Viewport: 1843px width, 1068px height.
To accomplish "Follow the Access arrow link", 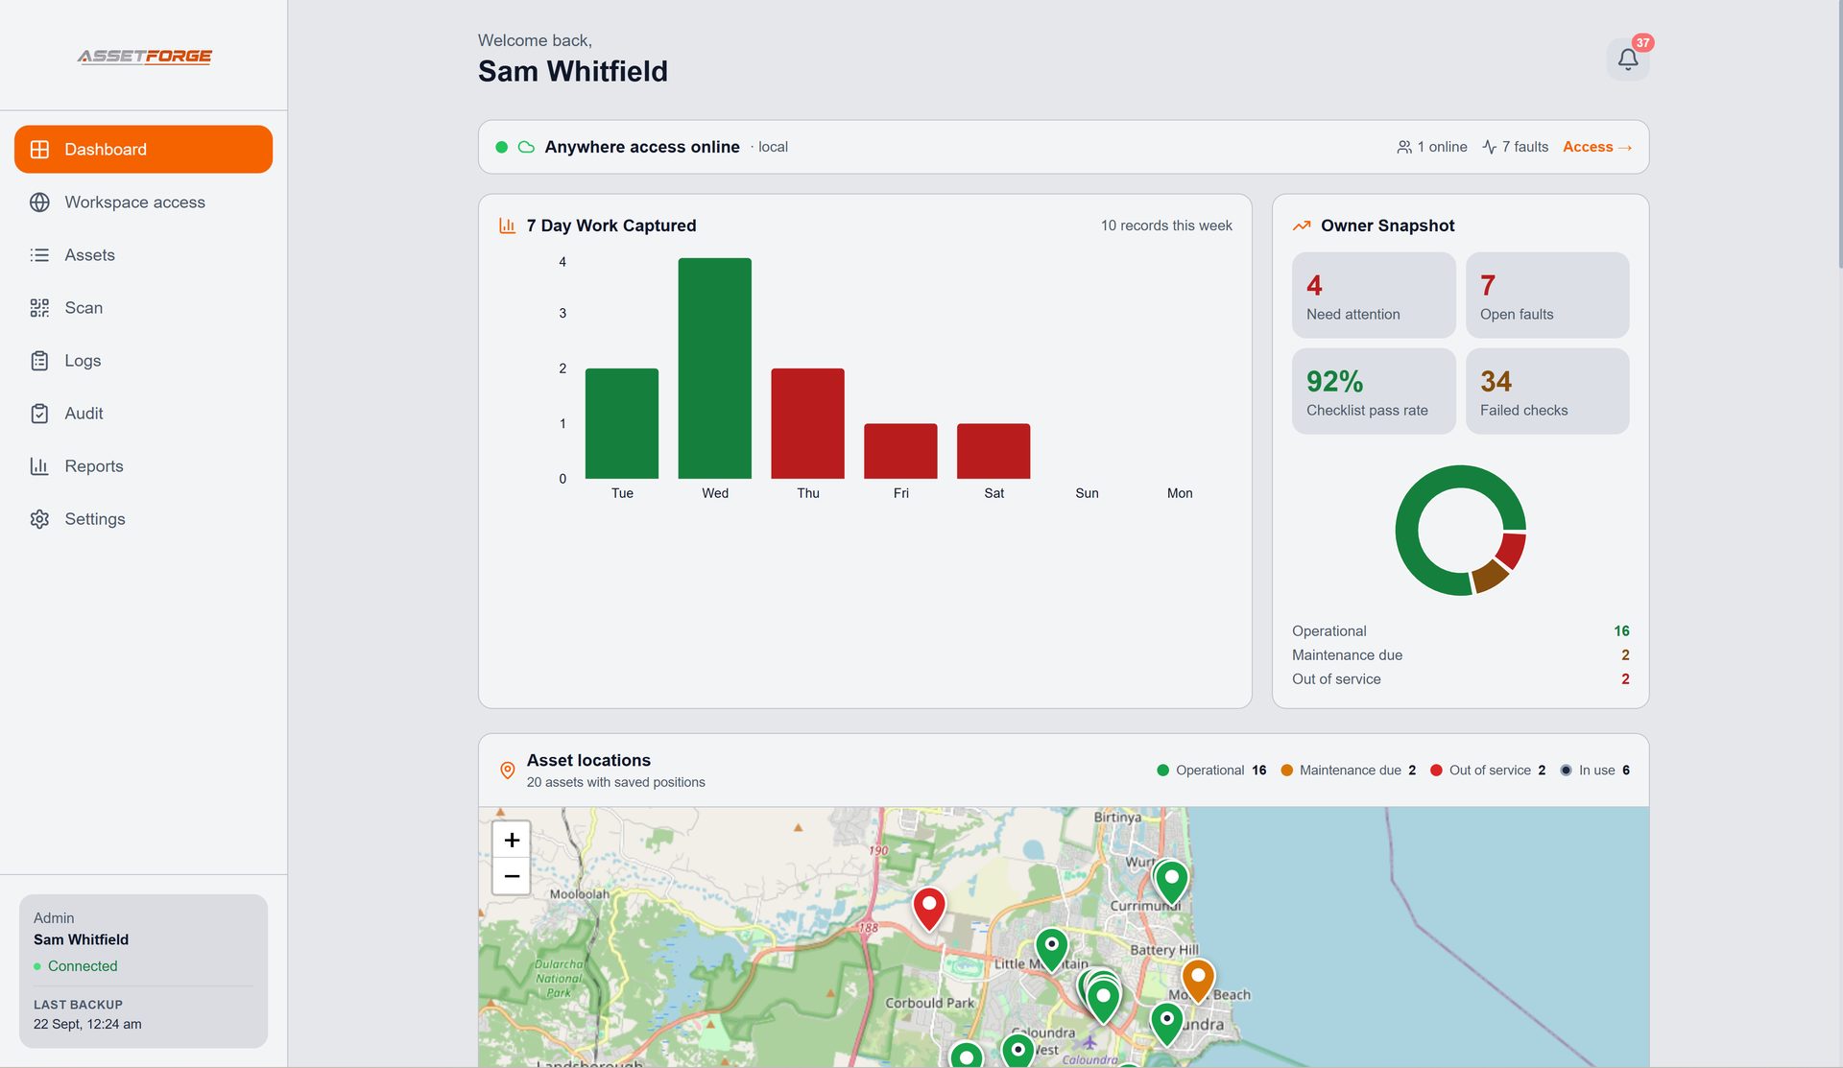I will pos(1597,147).
